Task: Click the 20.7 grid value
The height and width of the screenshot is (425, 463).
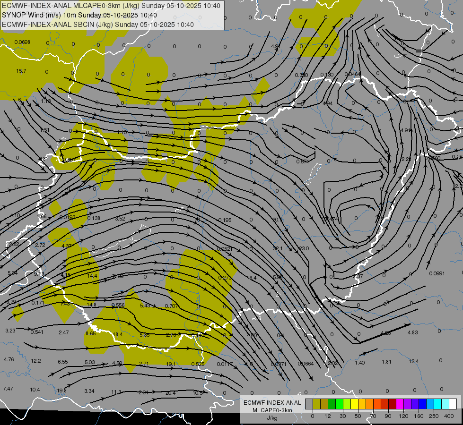Action: pyautogui.click(x=278, y=220)
